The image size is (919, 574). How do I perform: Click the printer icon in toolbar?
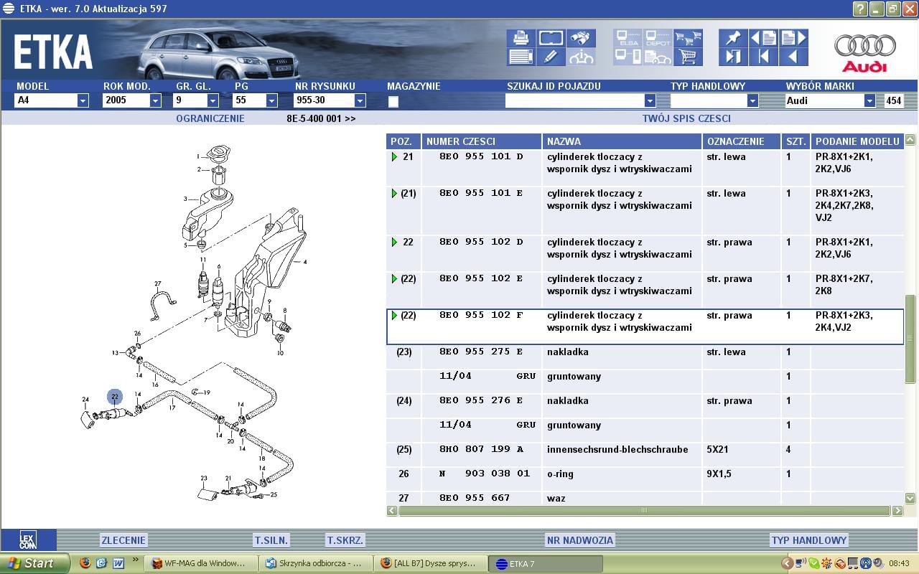(521, 38)
